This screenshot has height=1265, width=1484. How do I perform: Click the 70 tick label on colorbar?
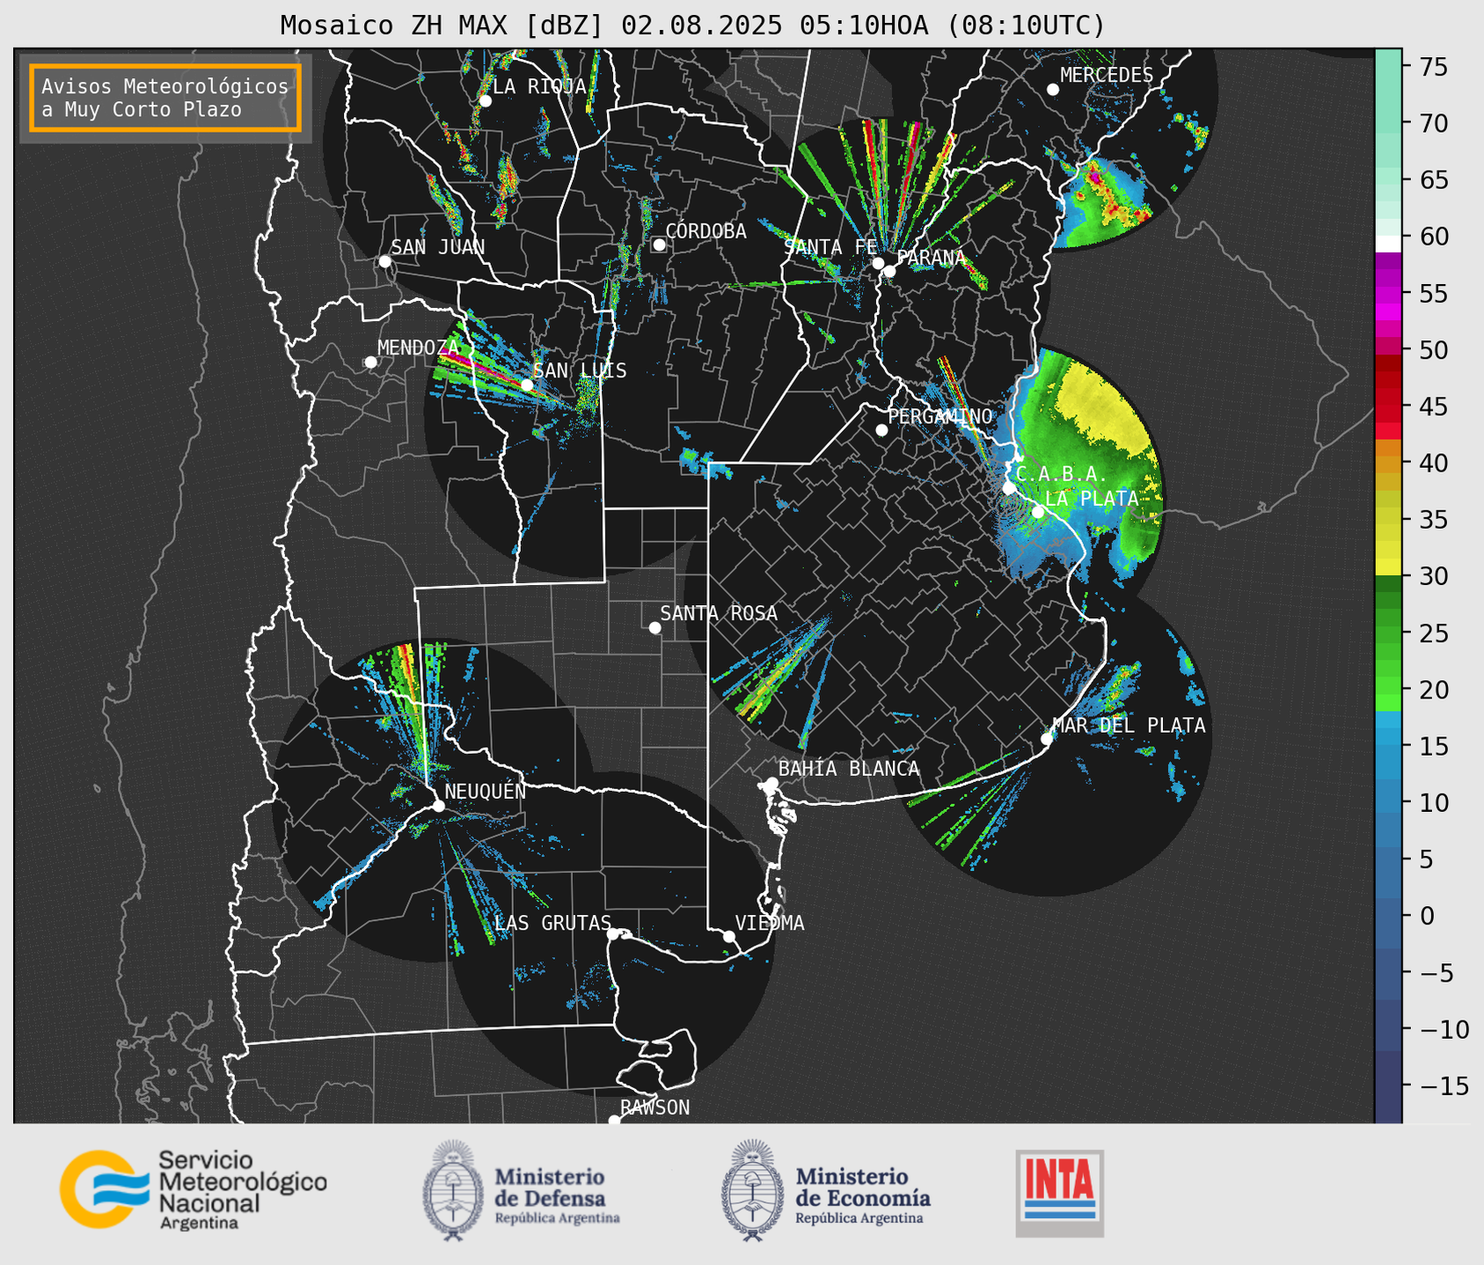pos(1433,123)
